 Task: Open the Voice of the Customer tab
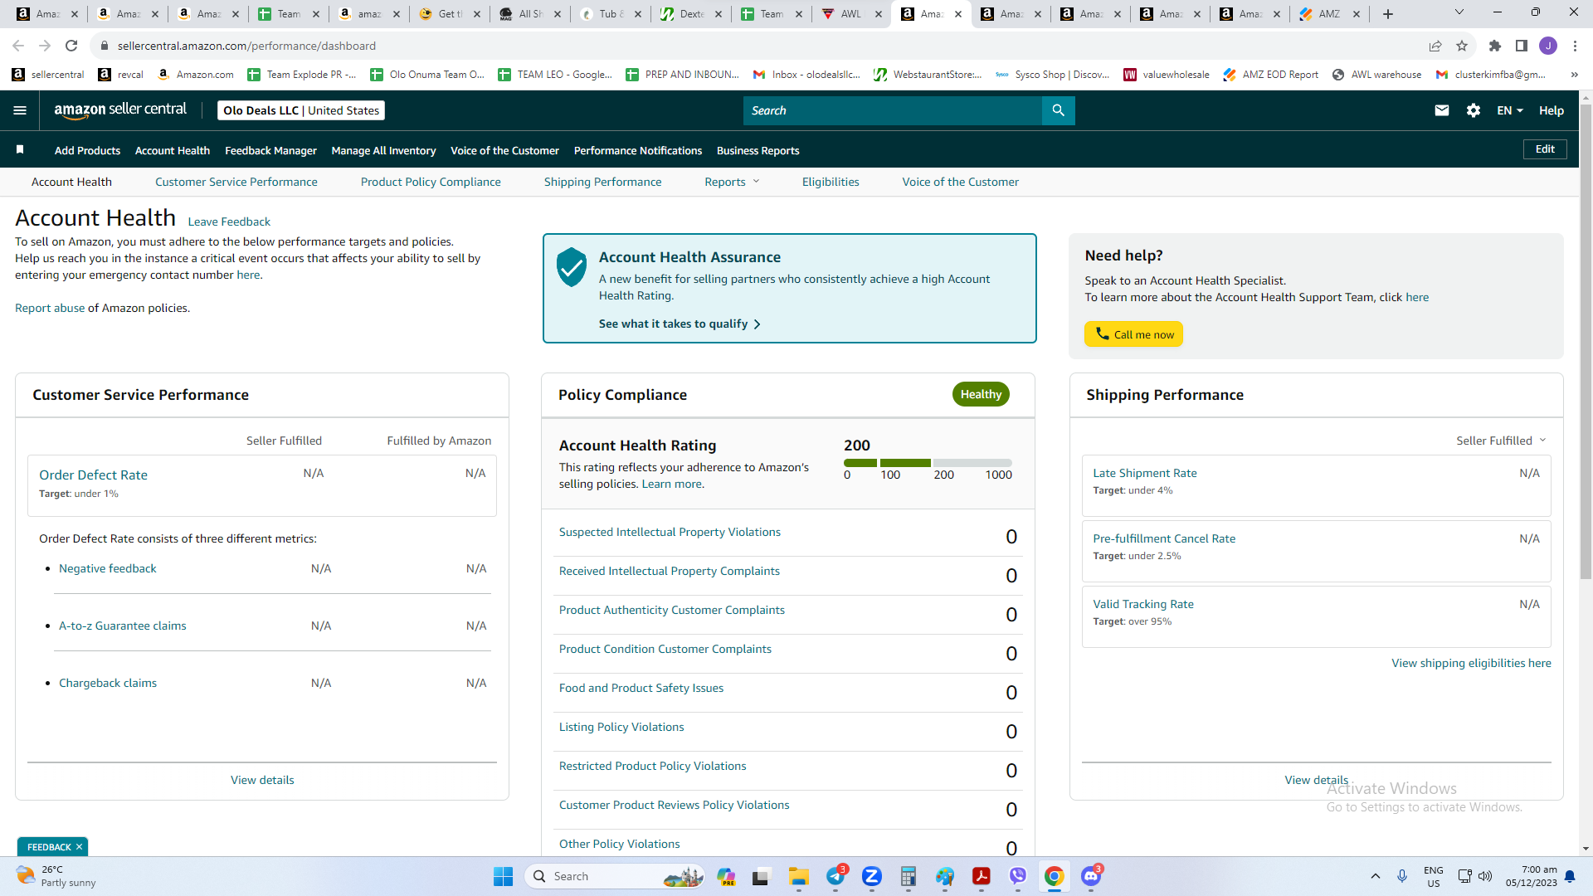click(x=960, y=182)
